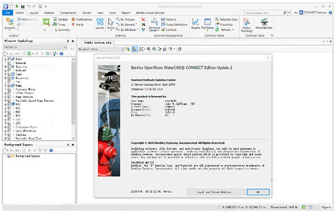Open Notifications in the ribbon
This screenshot has width=336, height=213.
82,20
